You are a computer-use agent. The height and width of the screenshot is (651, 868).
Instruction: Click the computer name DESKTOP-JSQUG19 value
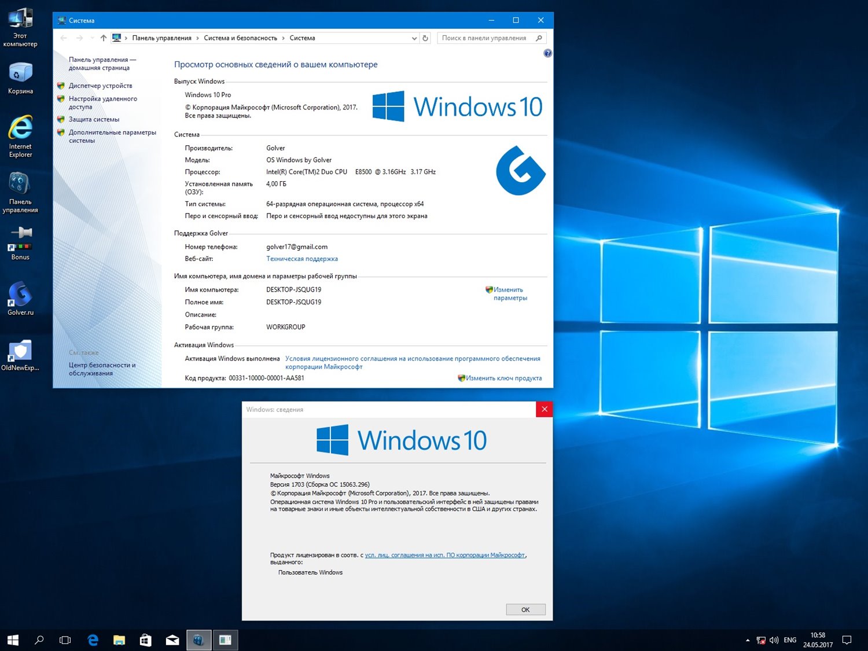[293, 289]
